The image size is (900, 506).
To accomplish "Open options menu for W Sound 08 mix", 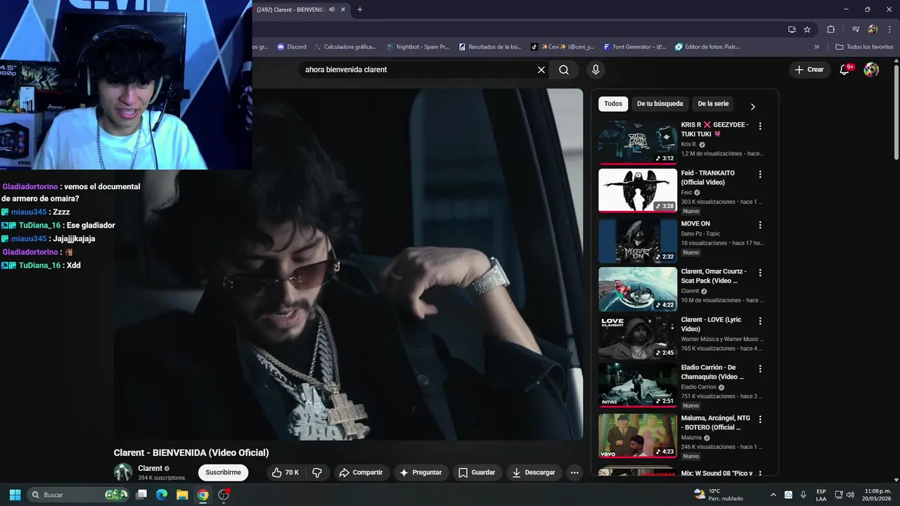I will pyautogui.click(x=759, y=474).
